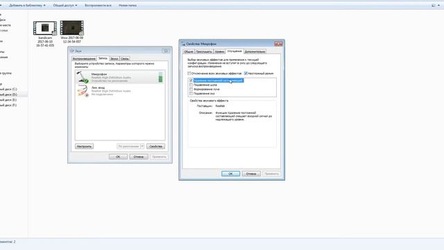This screenshot has width=444, height=250.
Task: Click the Свойства: Микрофон title bar icon
Action: click(x=183, y=44)
